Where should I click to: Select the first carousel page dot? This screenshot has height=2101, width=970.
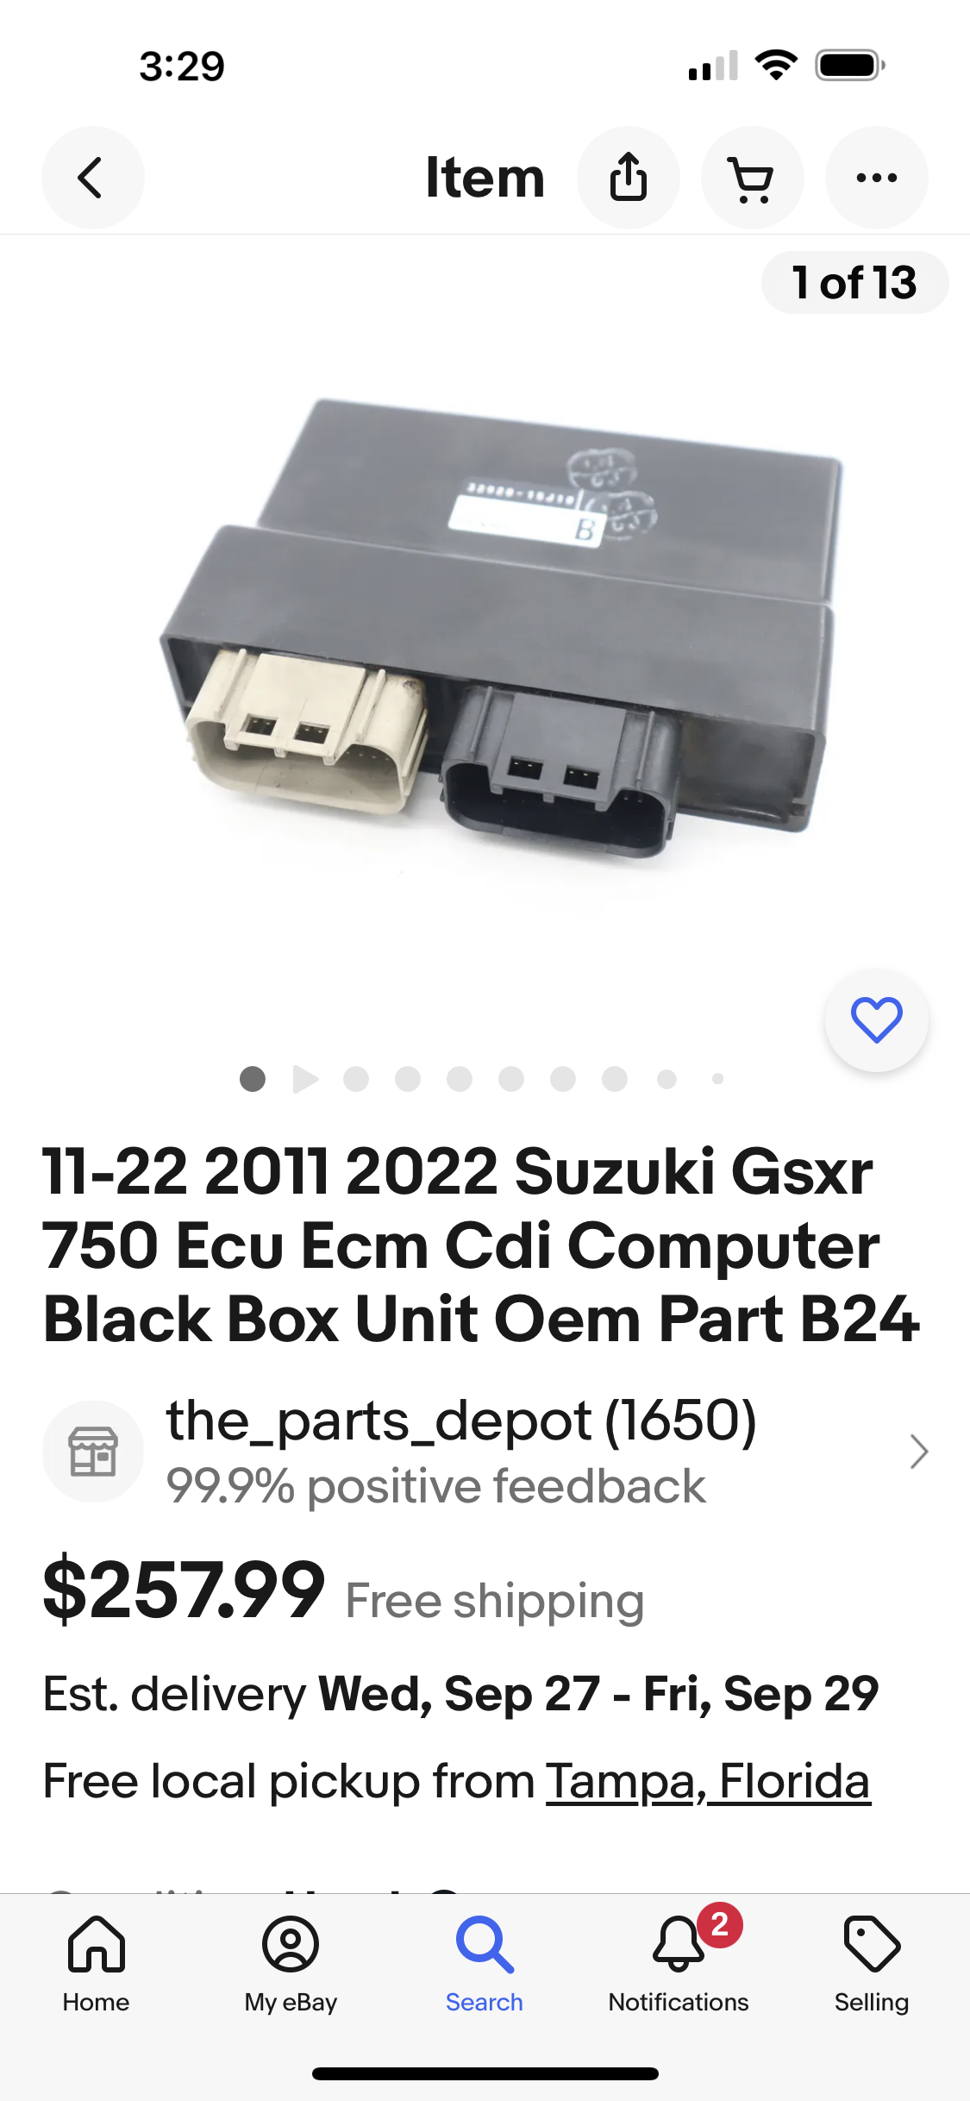(x=253, y=1079)
